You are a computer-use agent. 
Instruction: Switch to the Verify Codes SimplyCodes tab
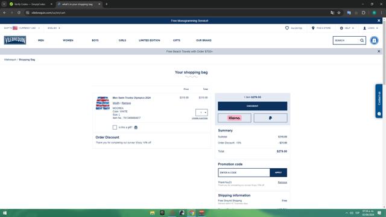30,4
